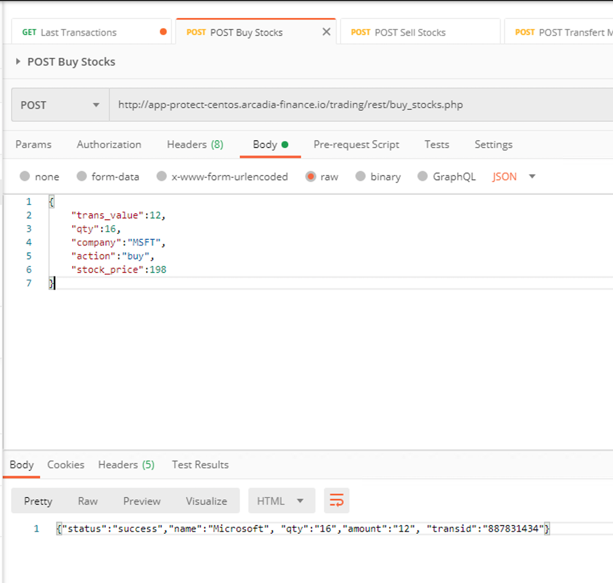This screenshot has height=583, width=613.
Task: Click the "action":"buy" line in body
Action: pos(113,256)
